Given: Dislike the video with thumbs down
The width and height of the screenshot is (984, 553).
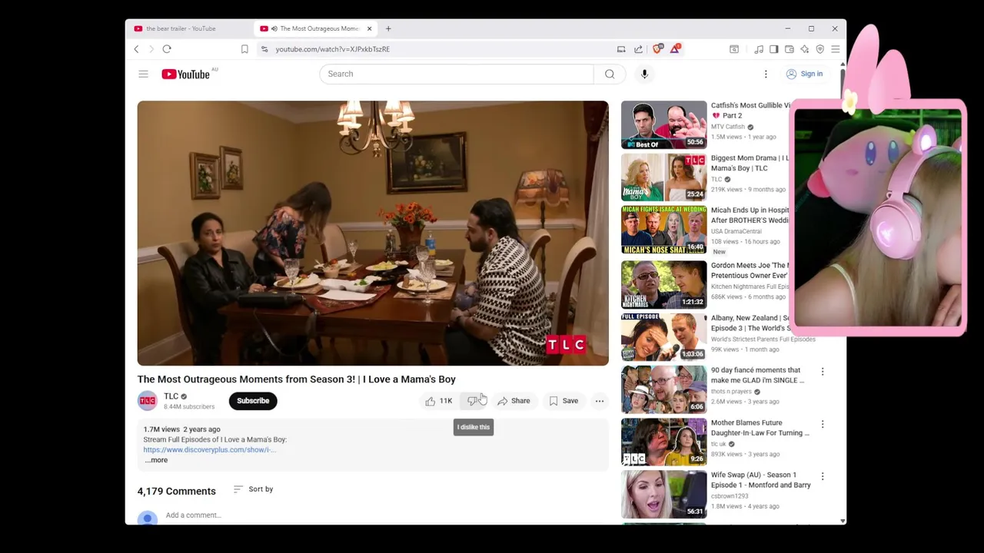Looking at the screenshot, I should [x=473, y=401].
